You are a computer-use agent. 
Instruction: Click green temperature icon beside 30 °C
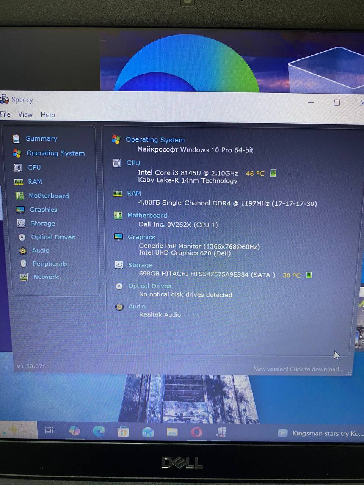point(309,275)
